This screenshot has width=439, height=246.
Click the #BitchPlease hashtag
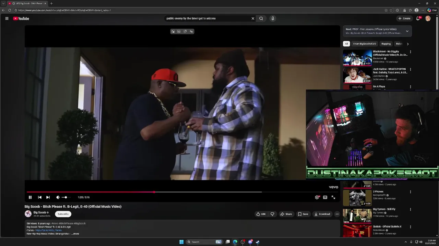66,223
